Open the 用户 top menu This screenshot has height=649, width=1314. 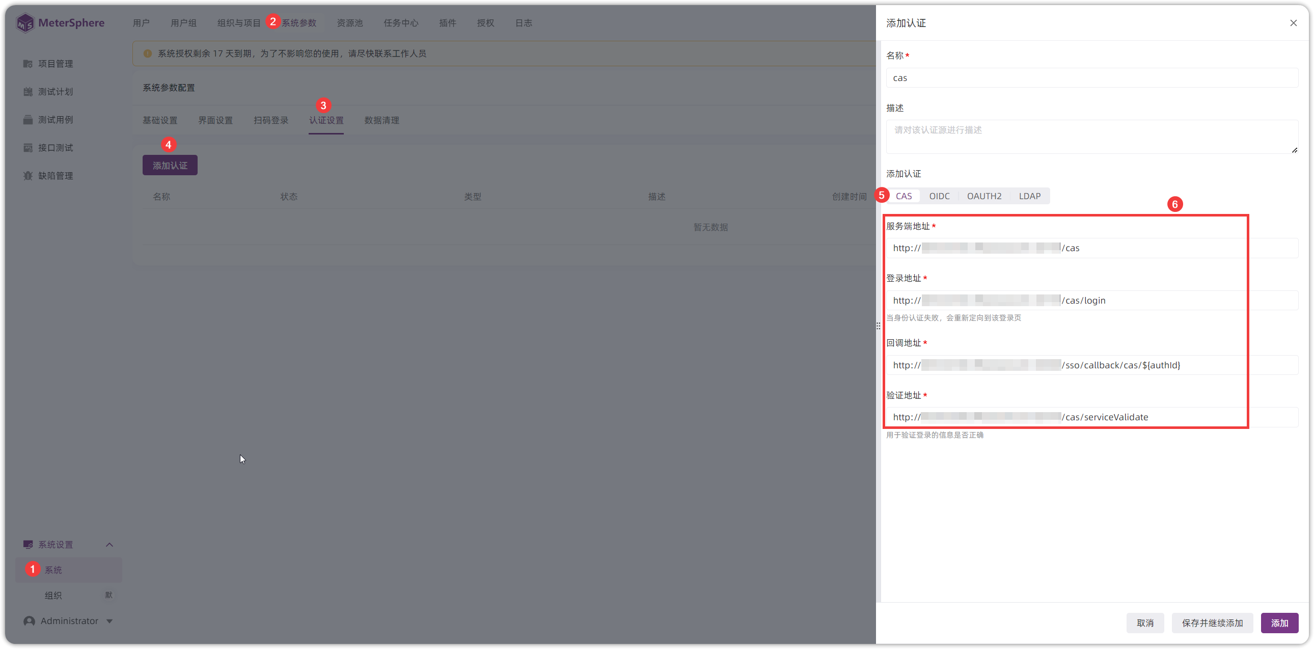click(x=141, y=23)
